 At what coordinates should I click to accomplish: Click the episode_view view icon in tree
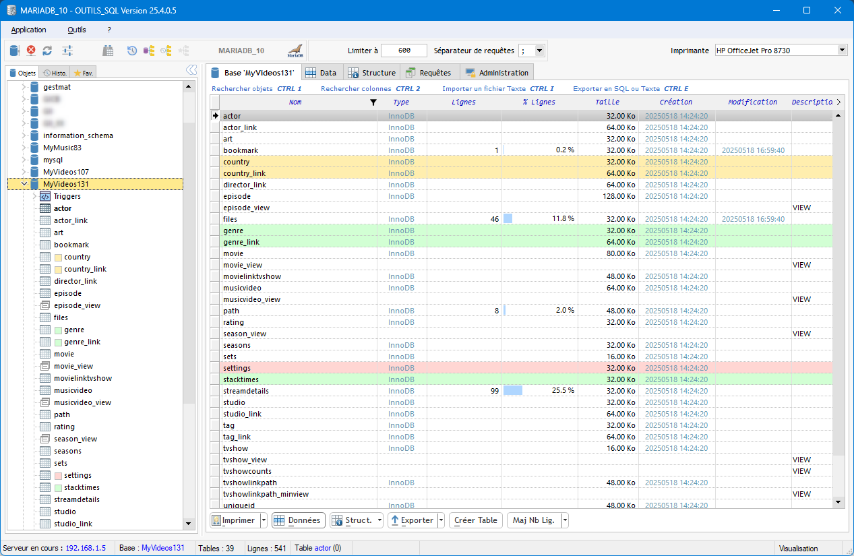pos(45,305)
